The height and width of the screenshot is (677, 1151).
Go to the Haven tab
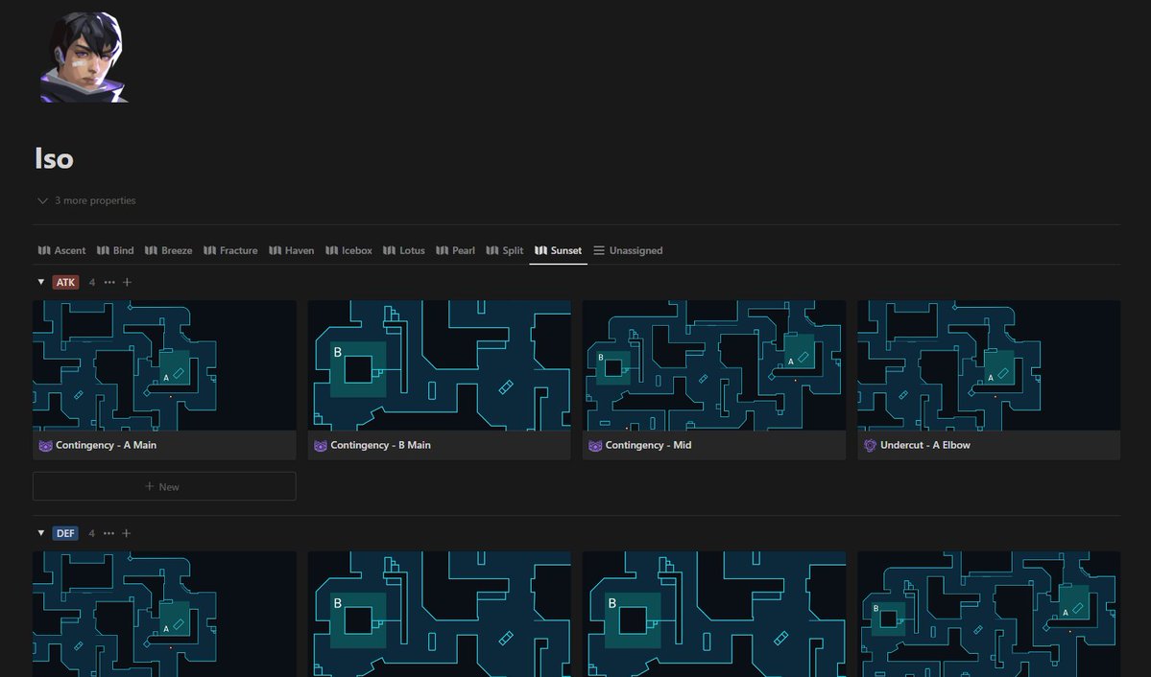coord(292,251)
